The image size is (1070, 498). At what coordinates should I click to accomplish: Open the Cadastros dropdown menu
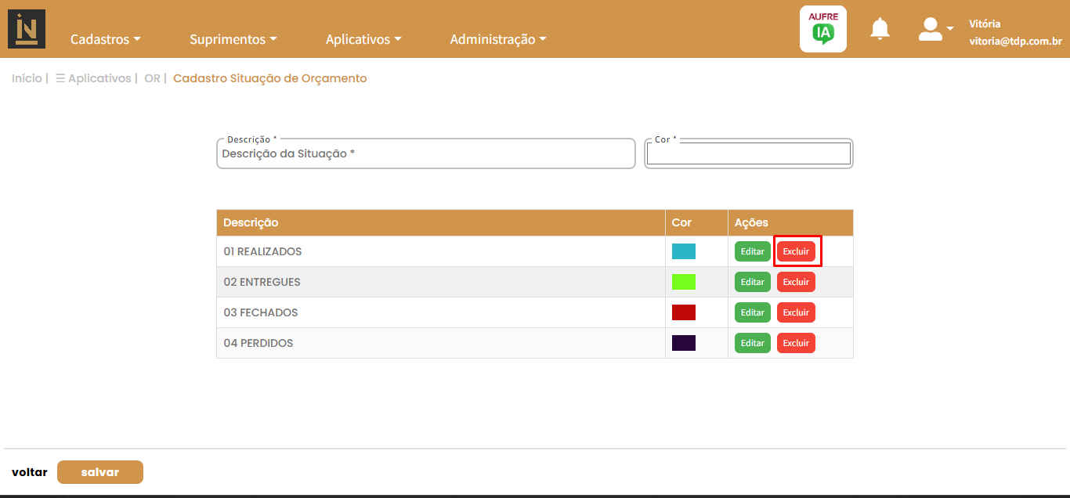click(x=105, y=39)
